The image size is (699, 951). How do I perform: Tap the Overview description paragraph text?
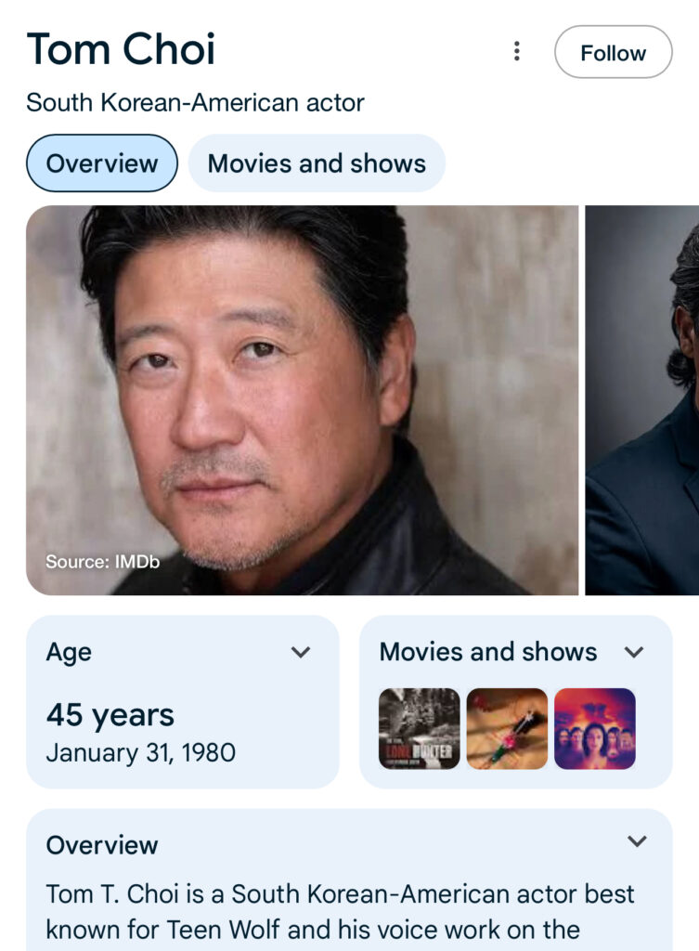click(340, 911)
